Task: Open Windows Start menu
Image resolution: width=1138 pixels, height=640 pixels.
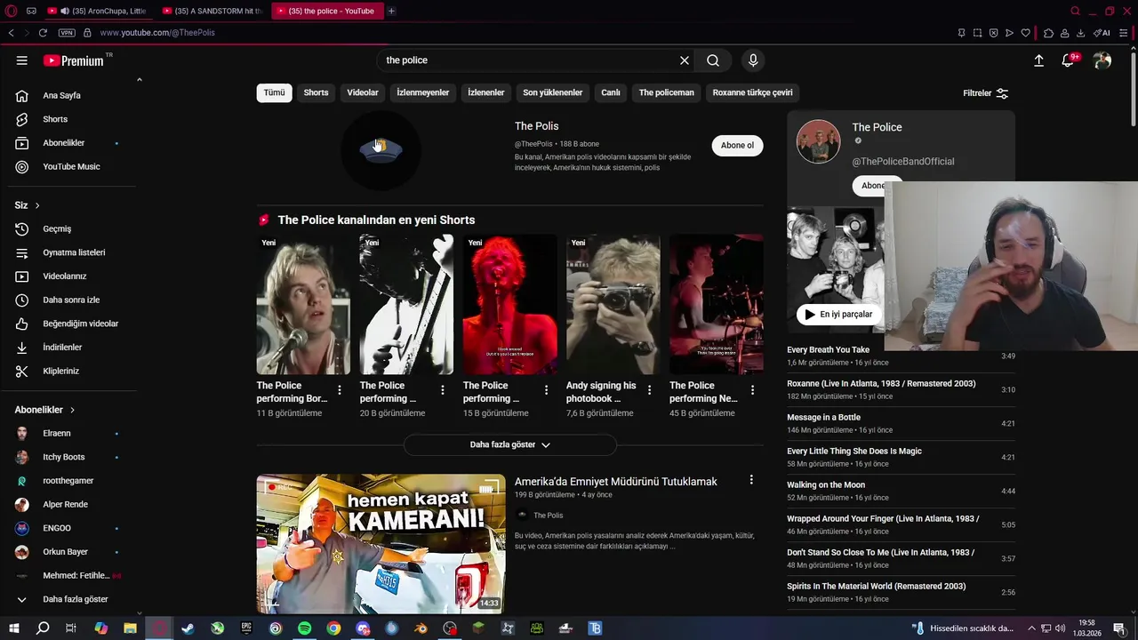Action: pyautogui.click(x=13, y=628)
